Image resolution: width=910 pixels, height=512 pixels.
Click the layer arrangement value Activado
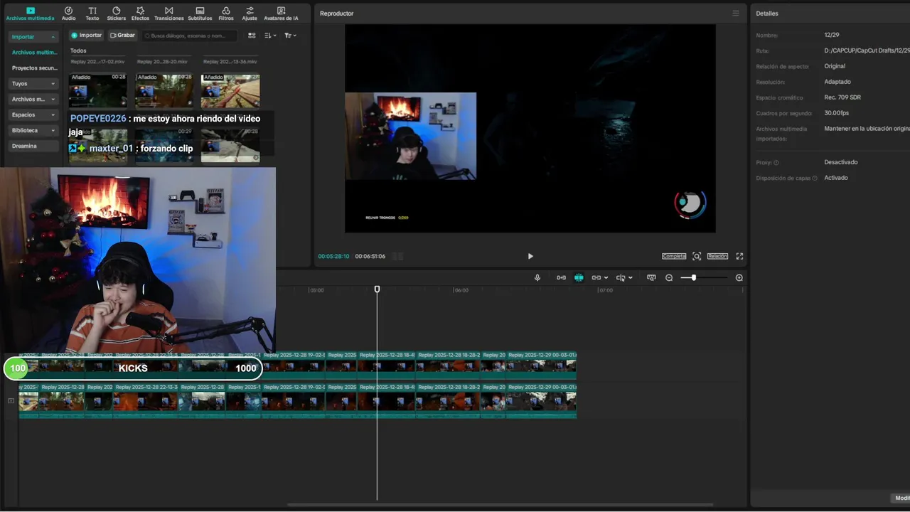pyautogui.click(x=836, y=178)
